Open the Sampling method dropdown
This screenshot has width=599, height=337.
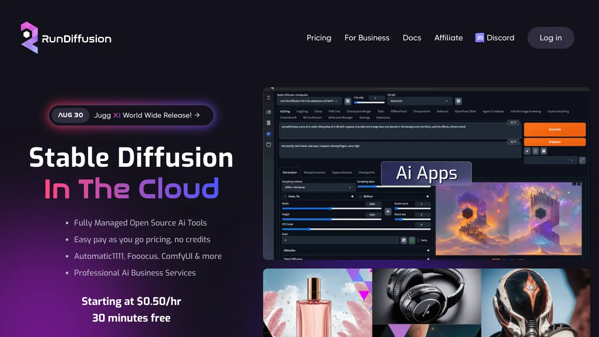click(318, 187)
